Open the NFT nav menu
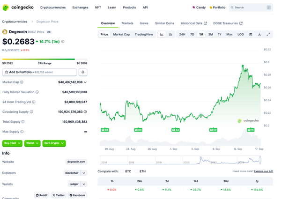 pos(98,7)
